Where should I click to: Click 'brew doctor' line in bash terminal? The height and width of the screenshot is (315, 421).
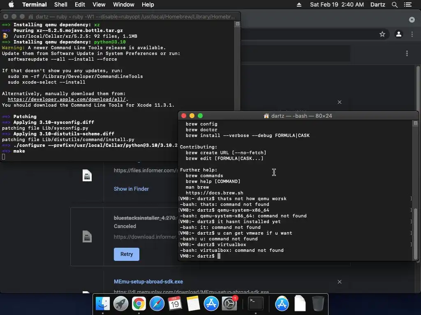(201, 130)
